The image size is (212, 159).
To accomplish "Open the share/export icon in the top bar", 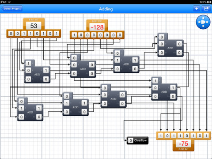I will 206,9.
